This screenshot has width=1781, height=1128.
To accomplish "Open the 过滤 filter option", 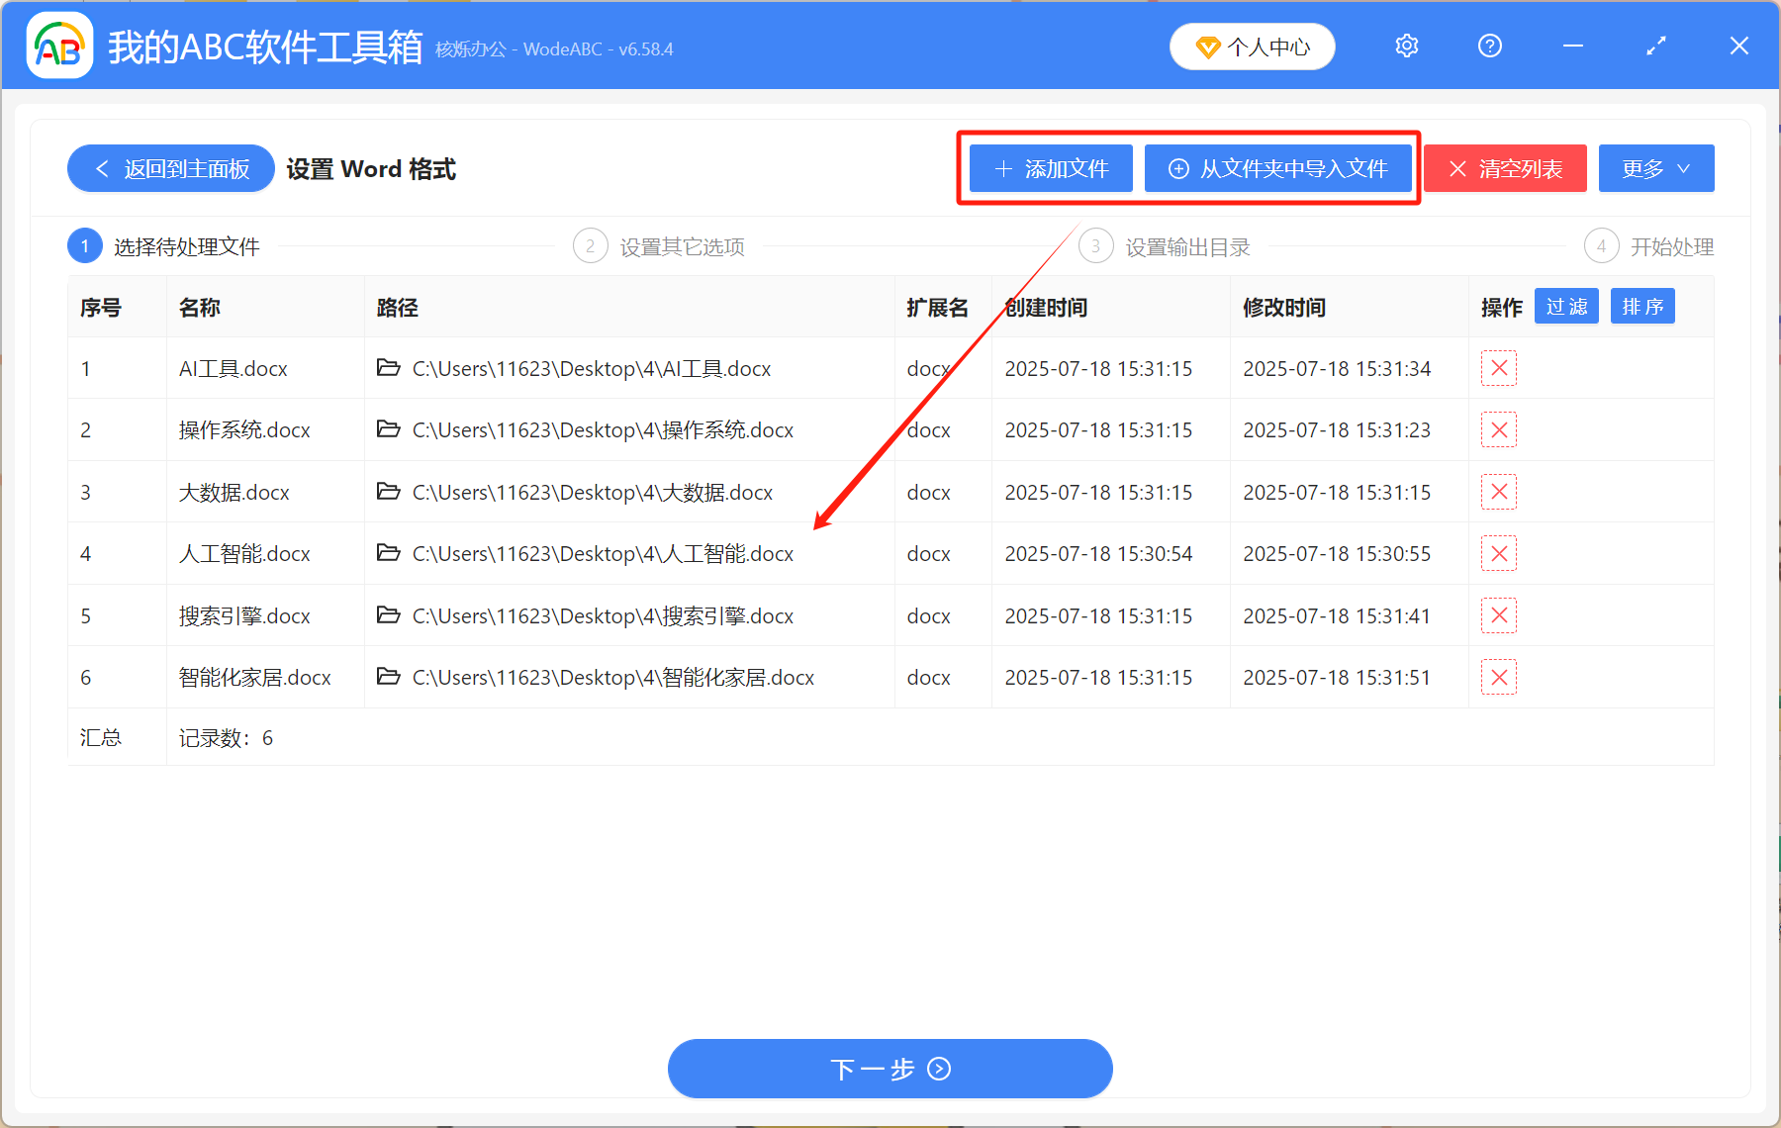I will click(1566, 306).
